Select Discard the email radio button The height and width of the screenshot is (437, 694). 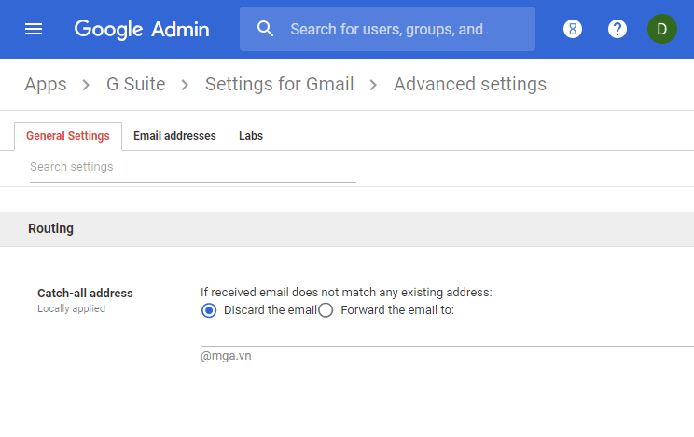tap(209, 310)
